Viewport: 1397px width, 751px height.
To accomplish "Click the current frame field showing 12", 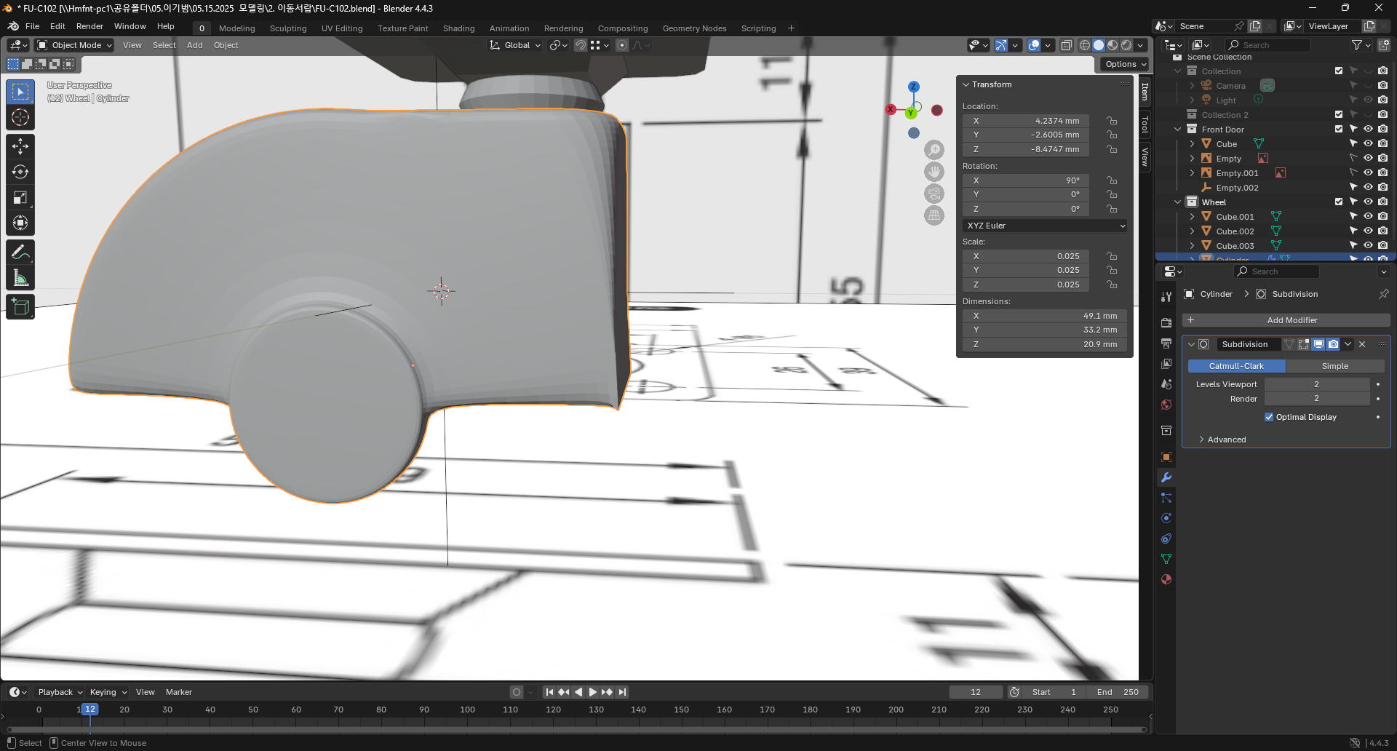I will (x=976, y=692).
